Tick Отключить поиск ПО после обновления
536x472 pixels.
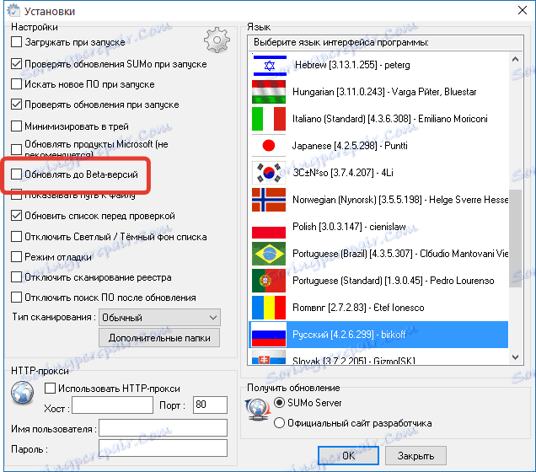[x=16, y=298]
